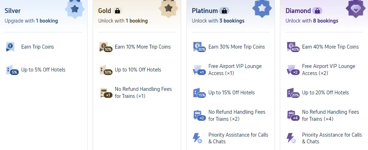Click Platinum's Priority Assistance lightning icon
This screenshot has width=368, height=150.
click(x=197, y=138)
